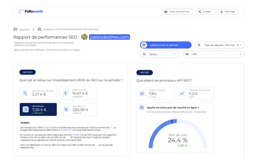Click dollar icon for Valeur du trafic
259x159 pixels.
coord(66,93)
